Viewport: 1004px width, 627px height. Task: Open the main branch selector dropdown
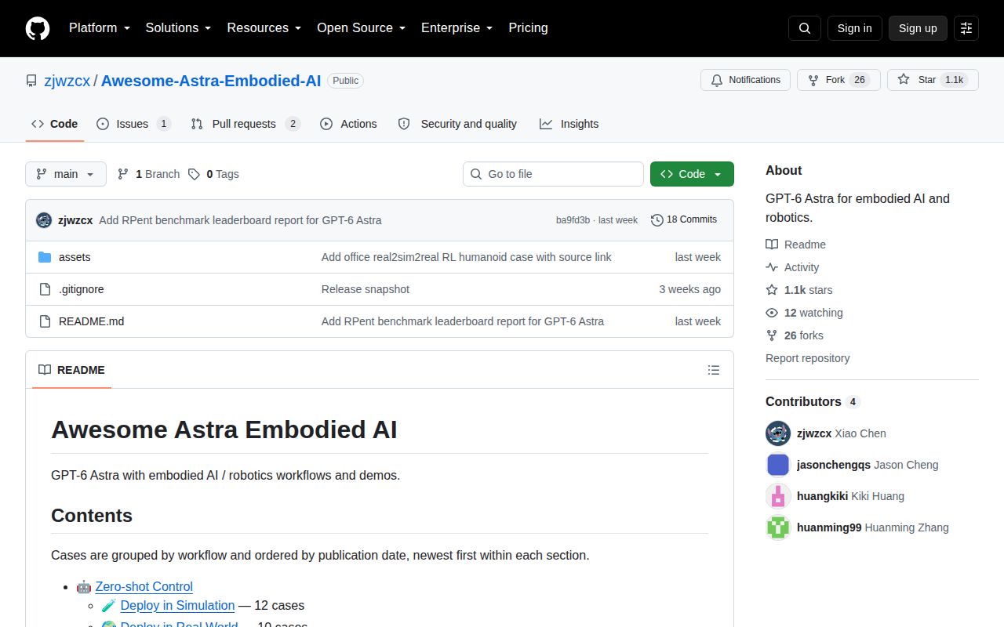click(66, 174)
